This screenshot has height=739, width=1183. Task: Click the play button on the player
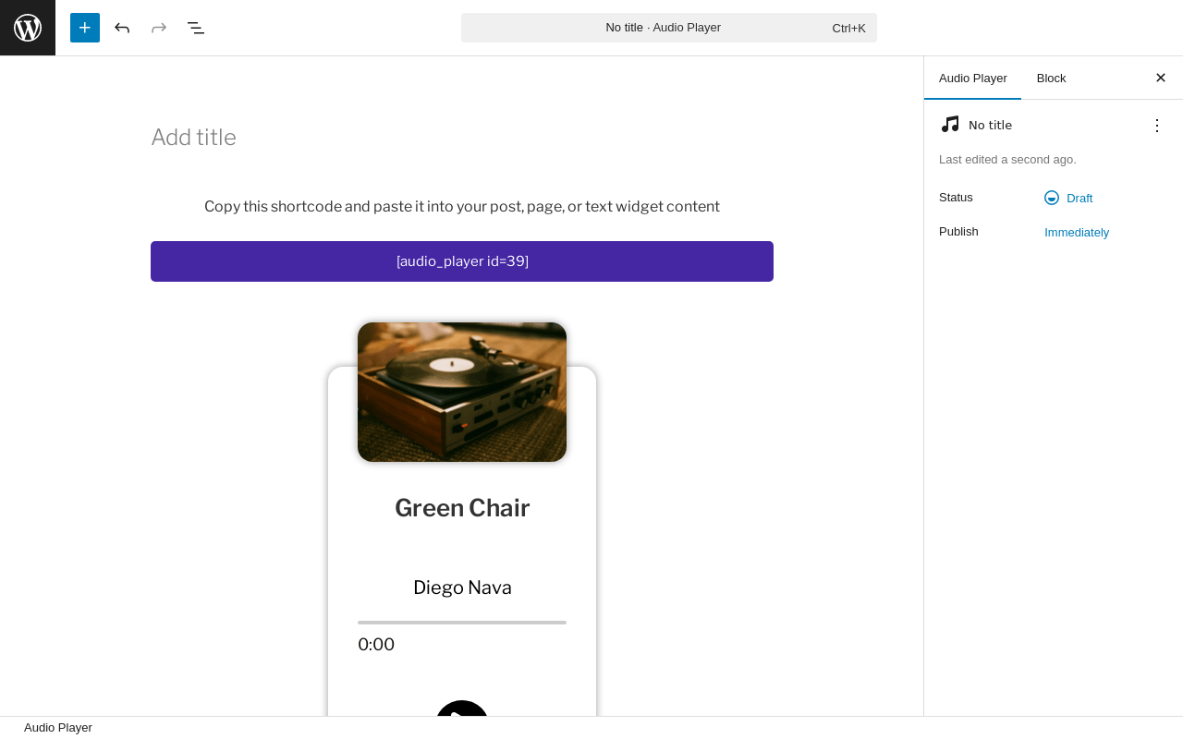tap(462, 709)
